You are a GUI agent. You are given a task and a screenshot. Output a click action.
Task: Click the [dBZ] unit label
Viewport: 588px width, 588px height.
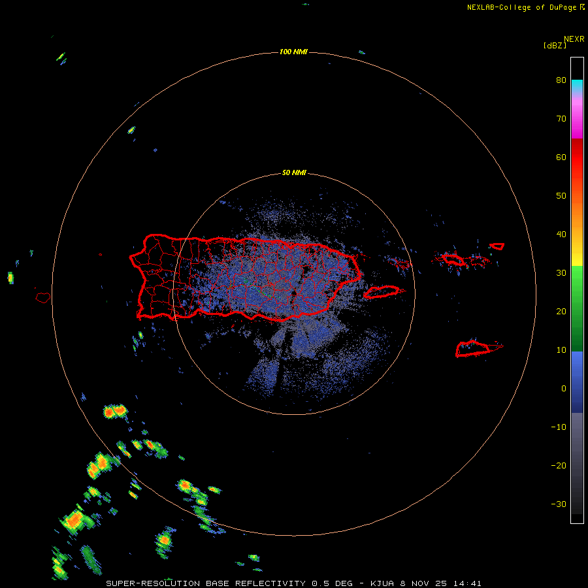555,45
